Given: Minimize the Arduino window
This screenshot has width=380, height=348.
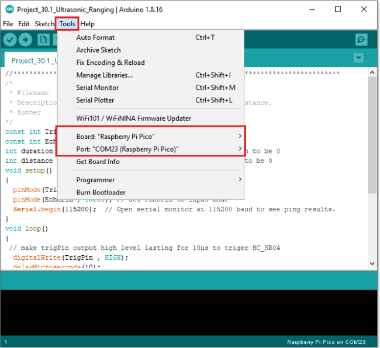Looking at the screenshot, I should (312, 9).
